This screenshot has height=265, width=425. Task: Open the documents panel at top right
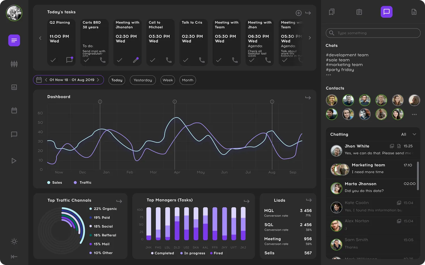tap(414, 12)
